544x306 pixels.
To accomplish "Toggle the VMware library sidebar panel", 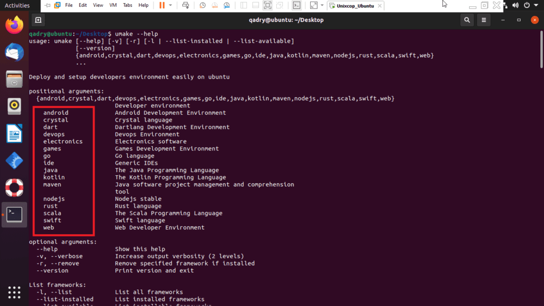I will coord(243,5).
